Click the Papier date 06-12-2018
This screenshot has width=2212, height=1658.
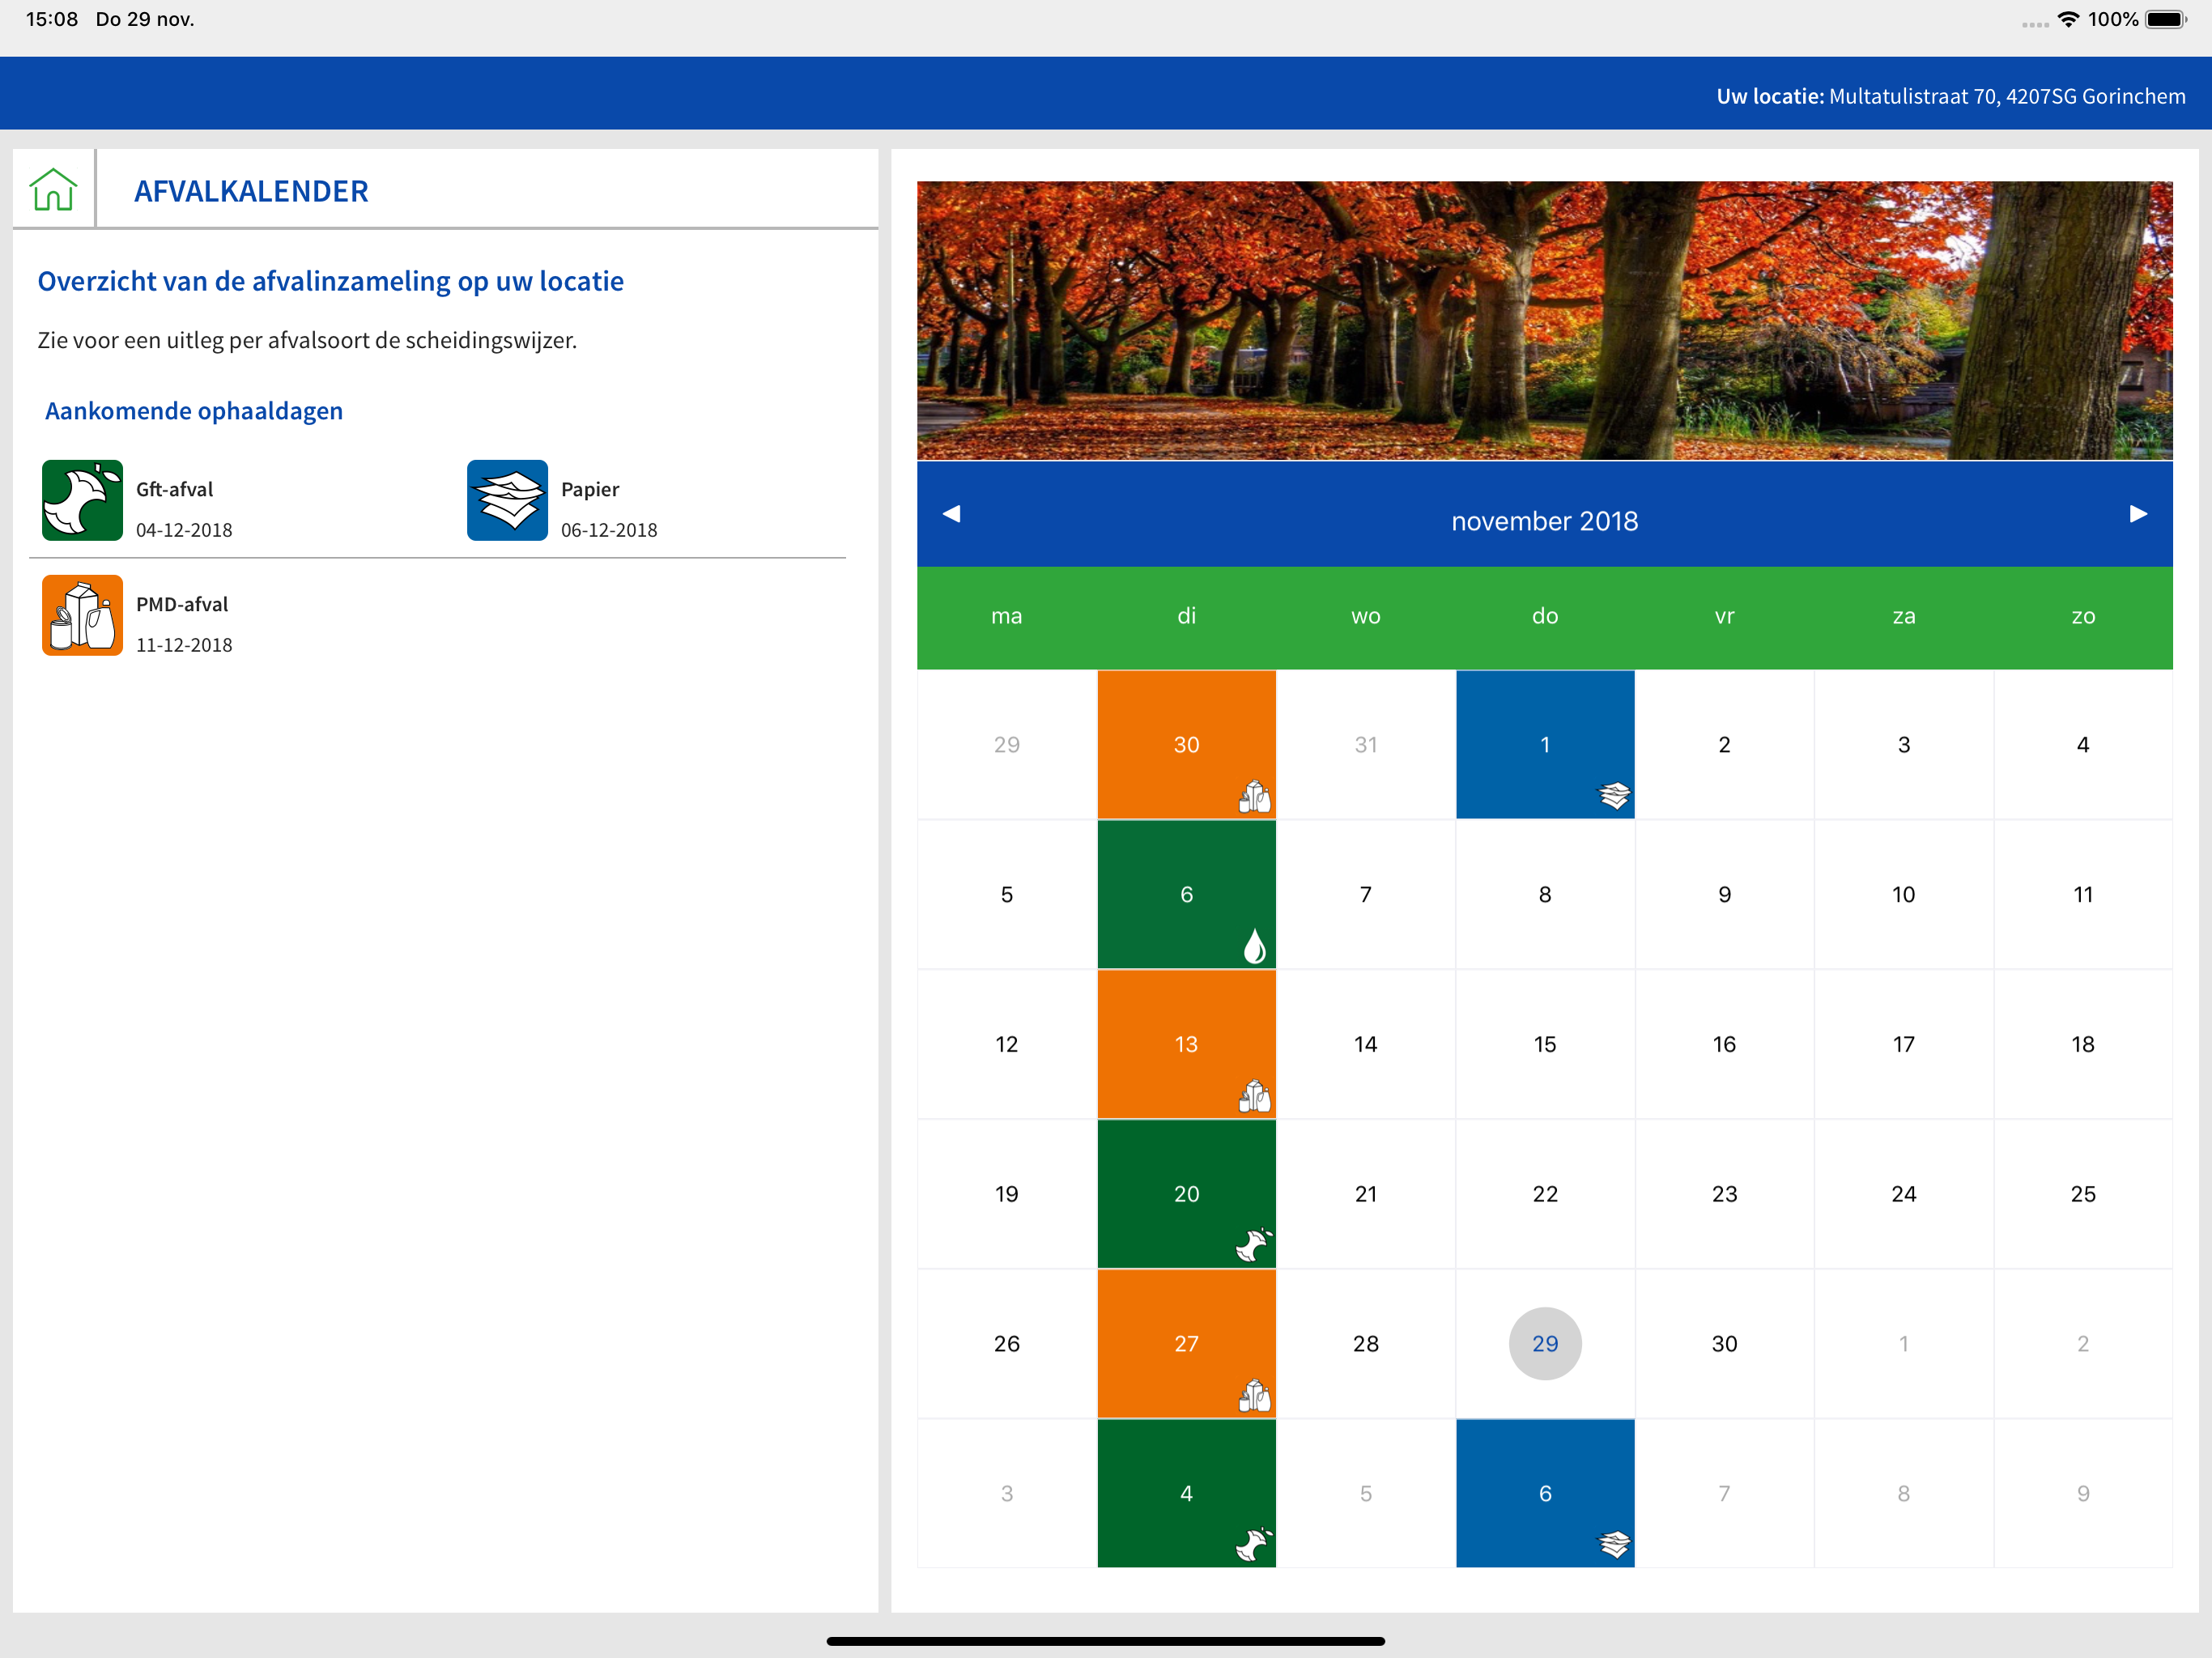point(609,530)
